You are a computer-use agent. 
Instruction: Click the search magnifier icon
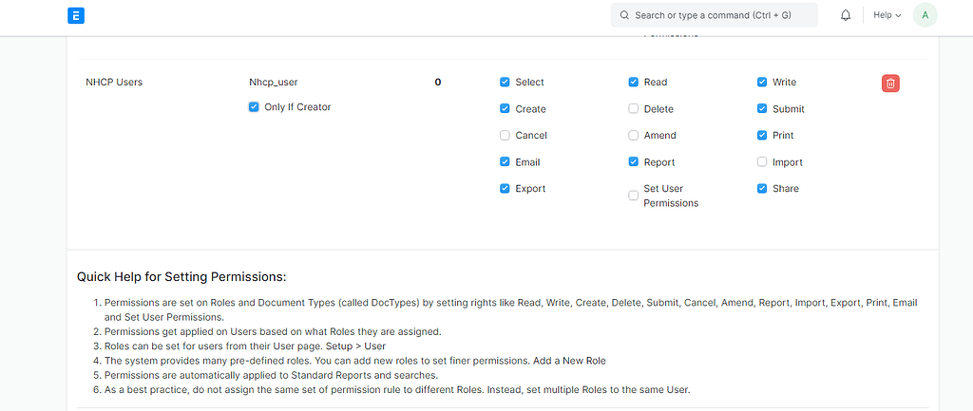click(624, 15)
